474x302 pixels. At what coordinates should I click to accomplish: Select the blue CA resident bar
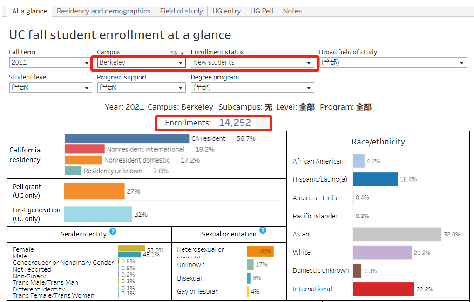point(127,138)
